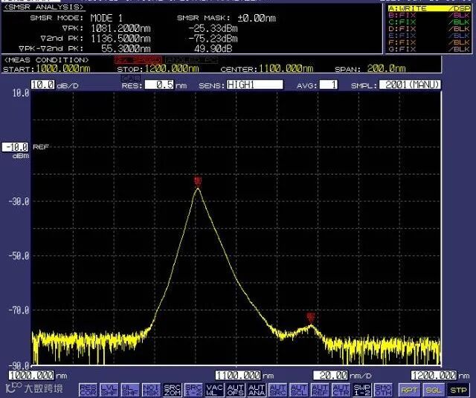This screenshot has height=398, width=476.
Task: Select trace C:FIX /BLK row
Action: coord(429,22)
